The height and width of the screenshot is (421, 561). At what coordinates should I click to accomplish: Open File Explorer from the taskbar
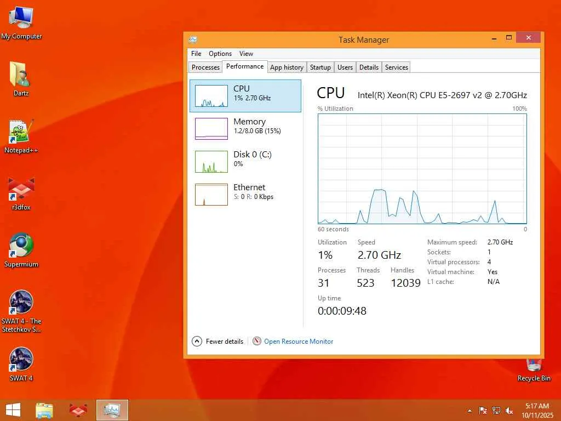coord(44,410)
